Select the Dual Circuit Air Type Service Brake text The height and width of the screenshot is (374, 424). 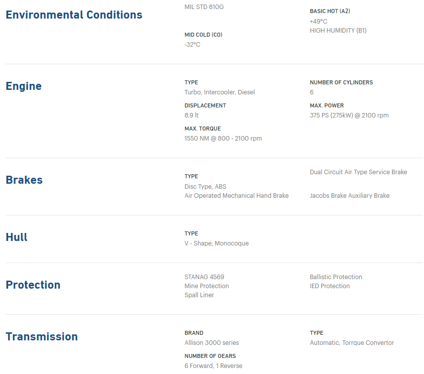pos(358,172)
